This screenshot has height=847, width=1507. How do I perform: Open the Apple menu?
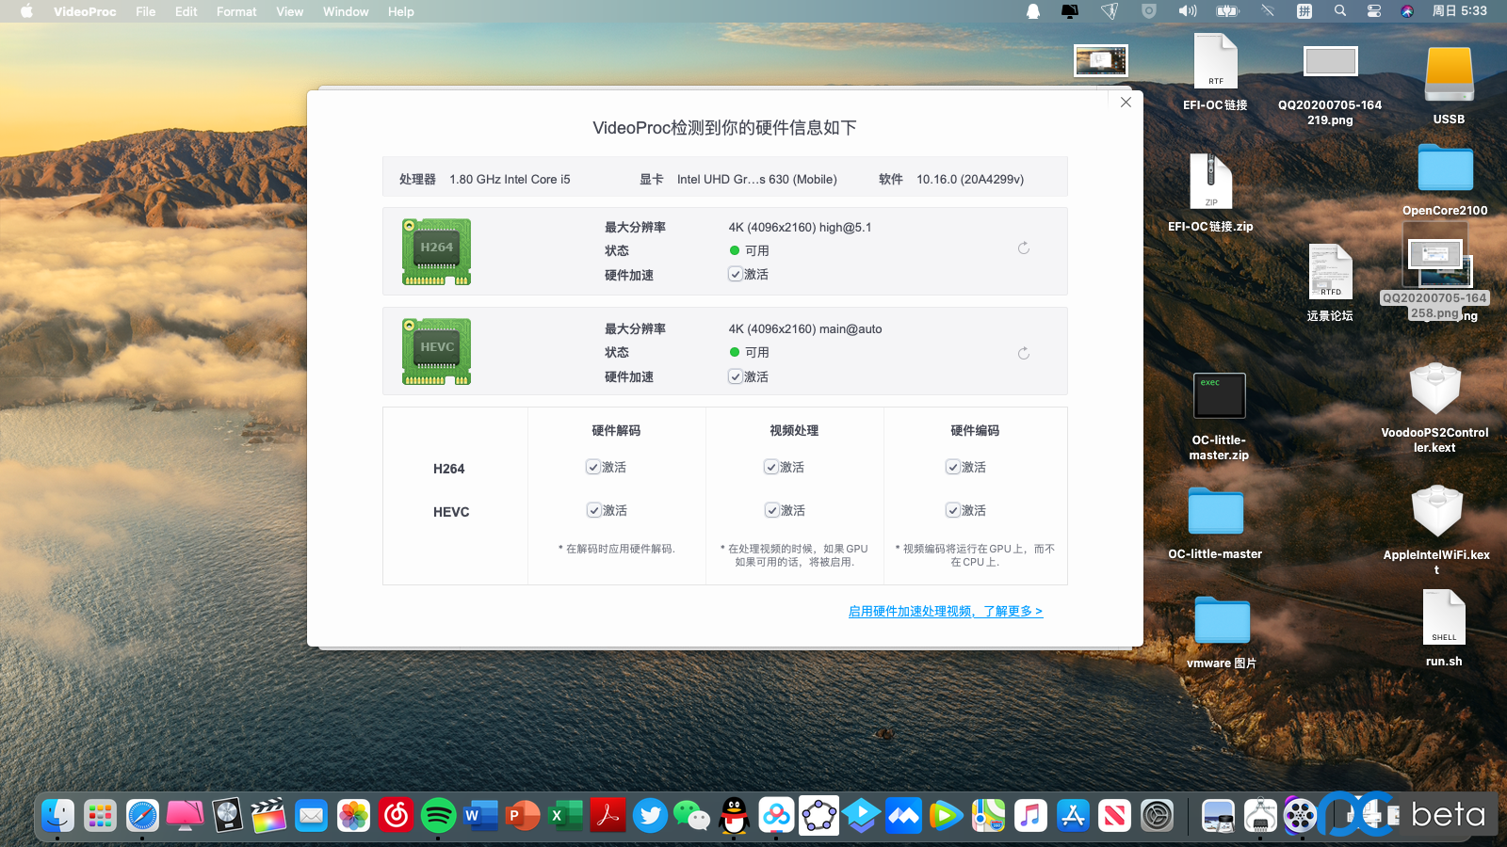tap(26, 11)
